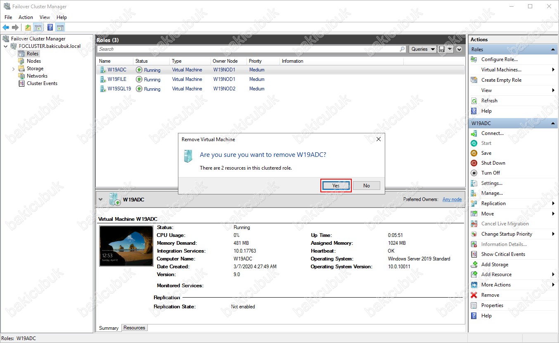The width and height of the screenshot is (559, 343).
Task: Click the Turn Off action icon
Action: point(474,173)
